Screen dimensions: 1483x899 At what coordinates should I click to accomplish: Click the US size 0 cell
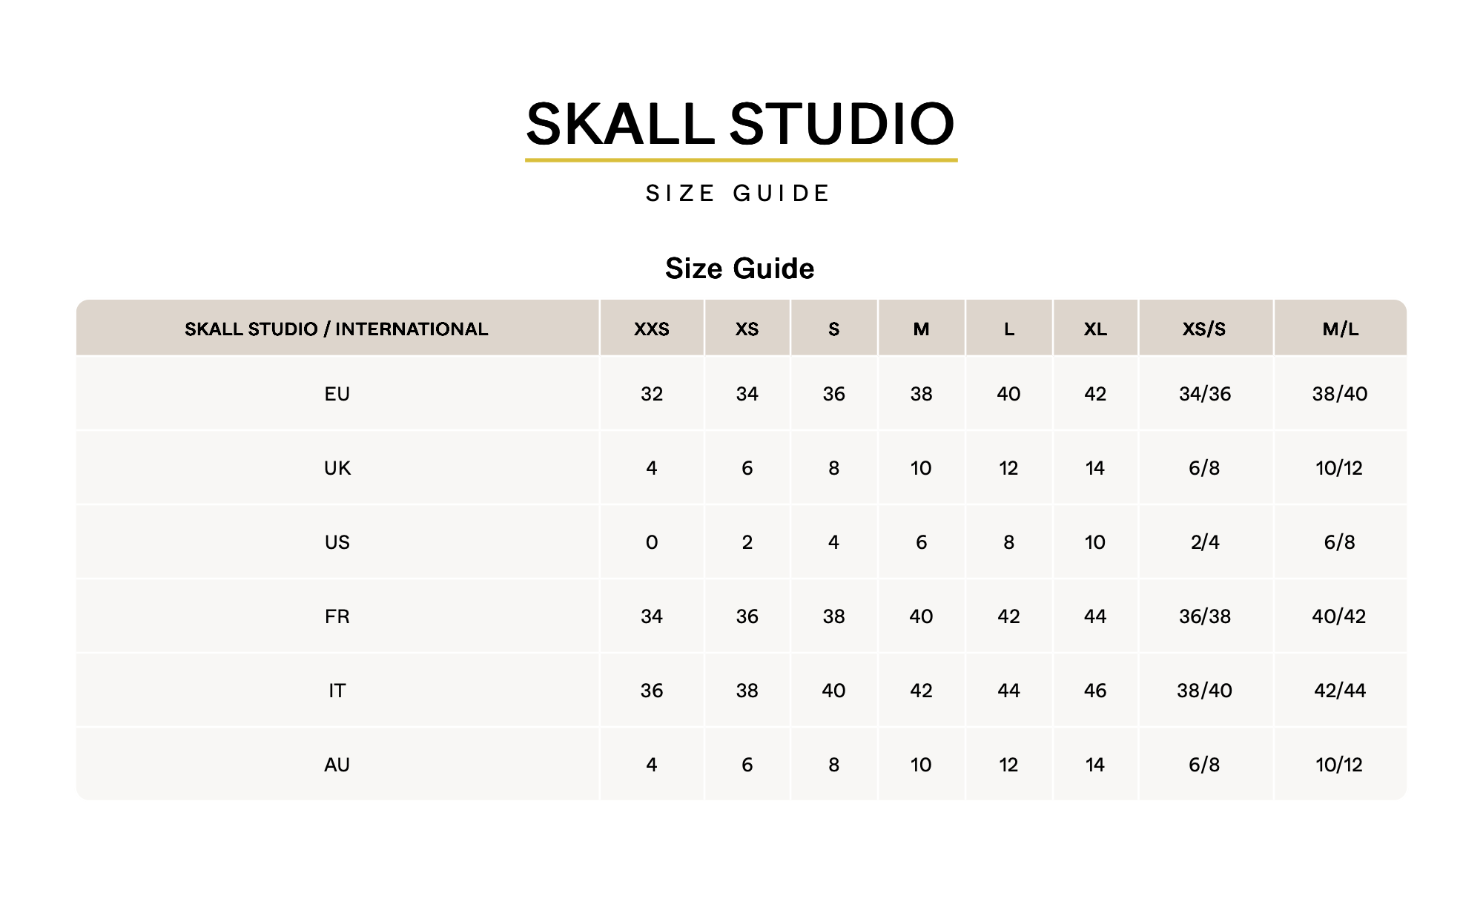651,542
